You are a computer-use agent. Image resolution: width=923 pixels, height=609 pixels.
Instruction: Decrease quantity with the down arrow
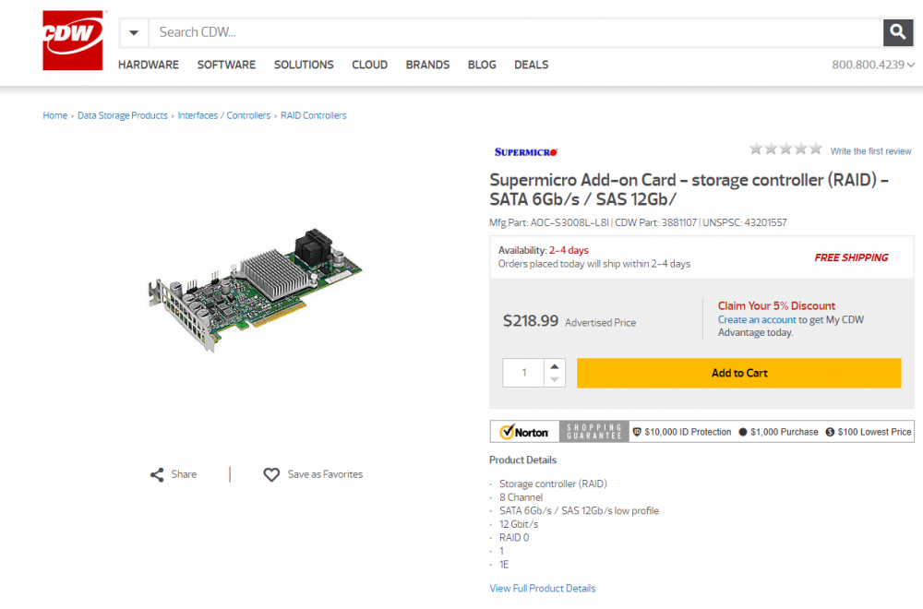coord(555,380)
